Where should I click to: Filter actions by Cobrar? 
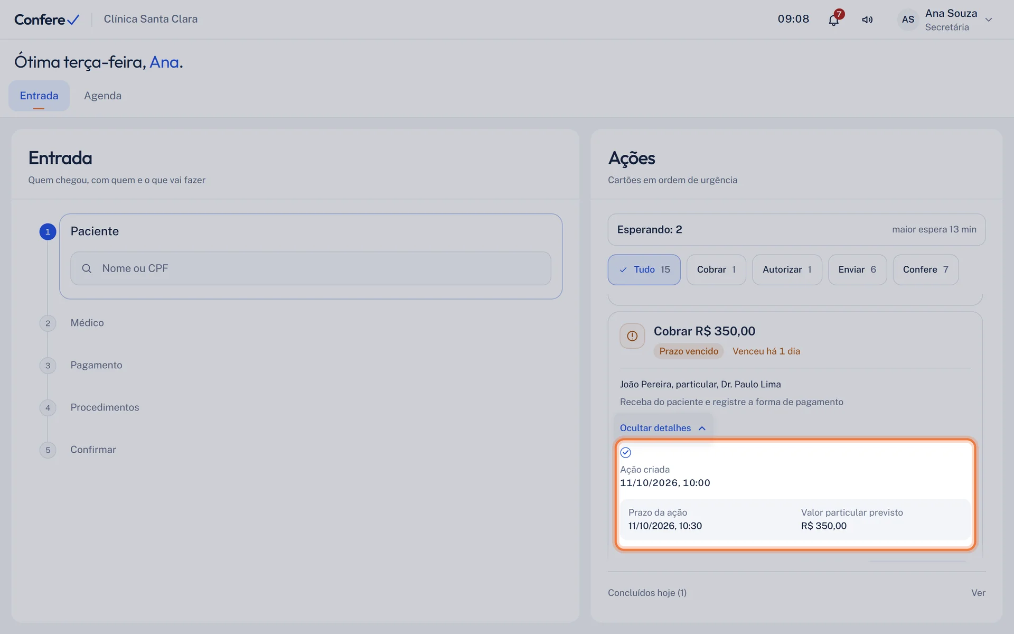716,269
